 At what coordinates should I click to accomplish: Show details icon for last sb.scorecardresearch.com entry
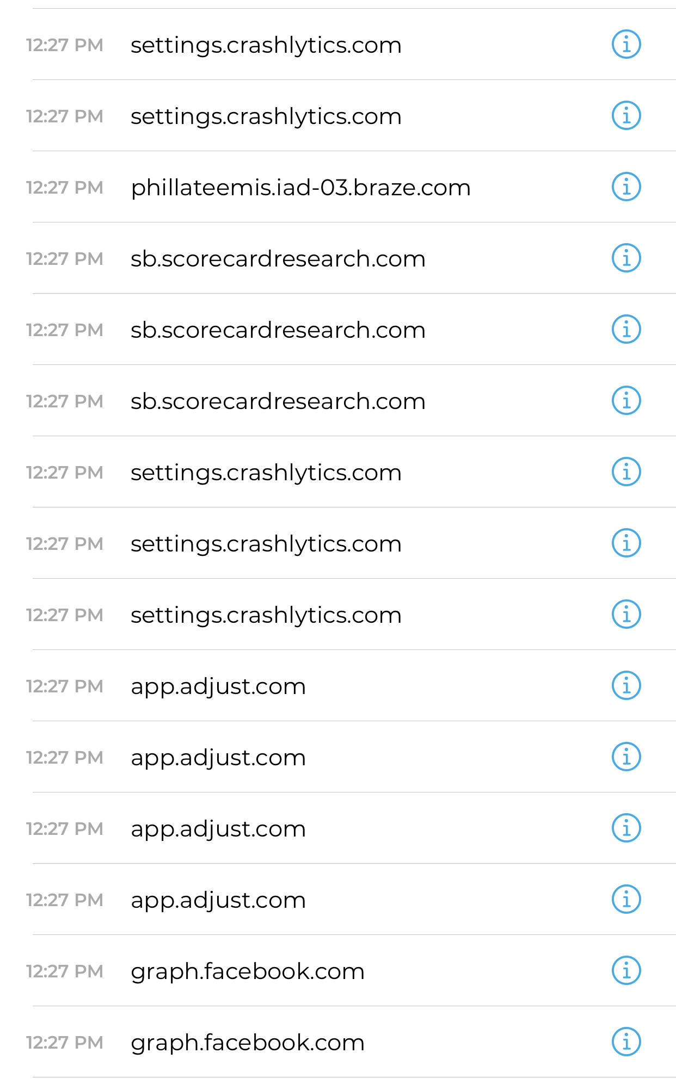(626, 400)
